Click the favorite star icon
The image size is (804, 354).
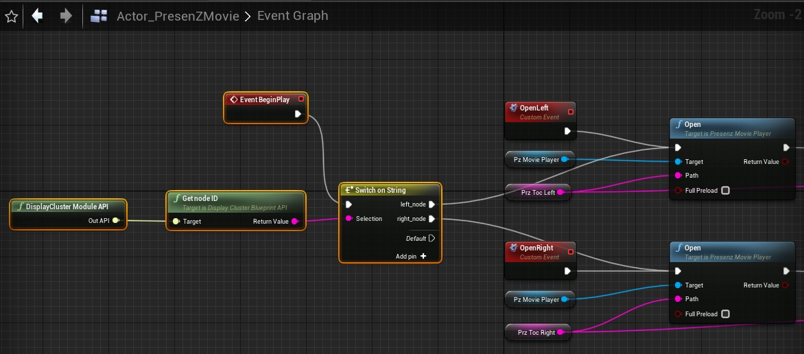point(11,16)
